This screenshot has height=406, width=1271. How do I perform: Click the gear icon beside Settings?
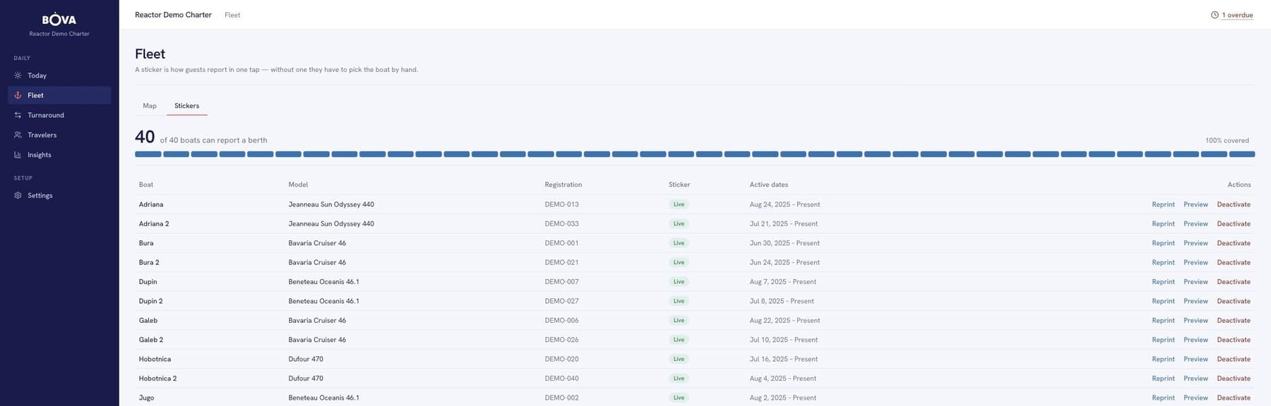point(18,195)
